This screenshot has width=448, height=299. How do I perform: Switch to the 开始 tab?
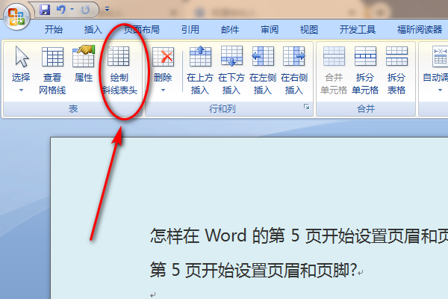point(54,29)
